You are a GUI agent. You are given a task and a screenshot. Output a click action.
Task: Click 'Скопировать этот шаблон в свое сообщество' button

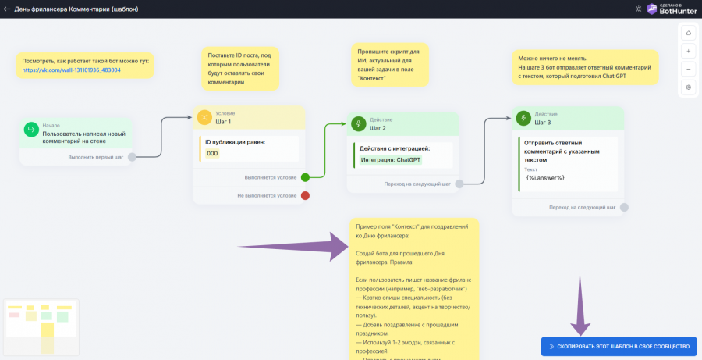click(619, 347)
